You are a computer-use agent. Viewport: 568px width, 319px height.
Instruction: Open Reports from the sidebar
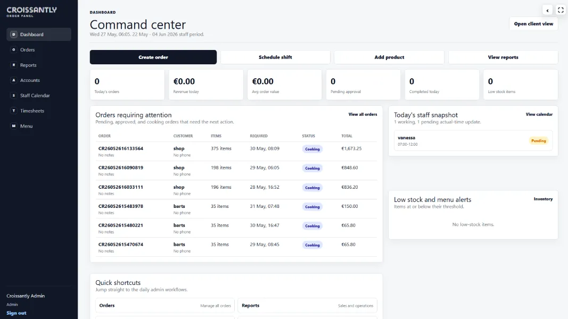pyautogui.click(x=39, y=65)
